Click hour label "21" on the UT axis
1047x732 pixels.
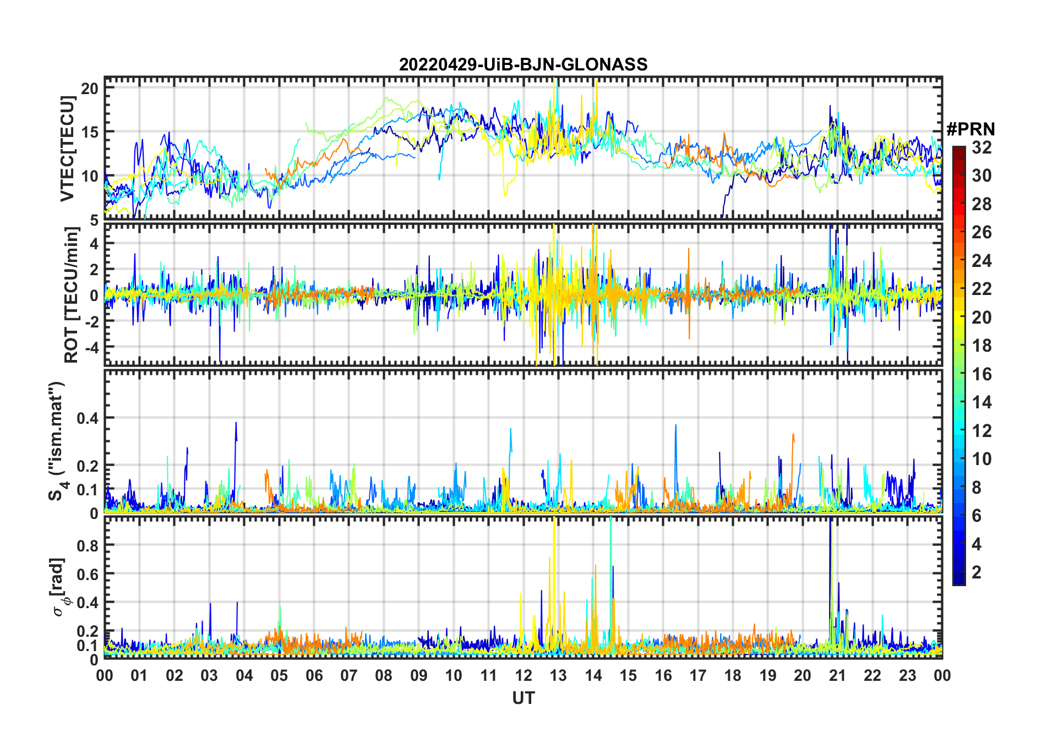point(838,675)
